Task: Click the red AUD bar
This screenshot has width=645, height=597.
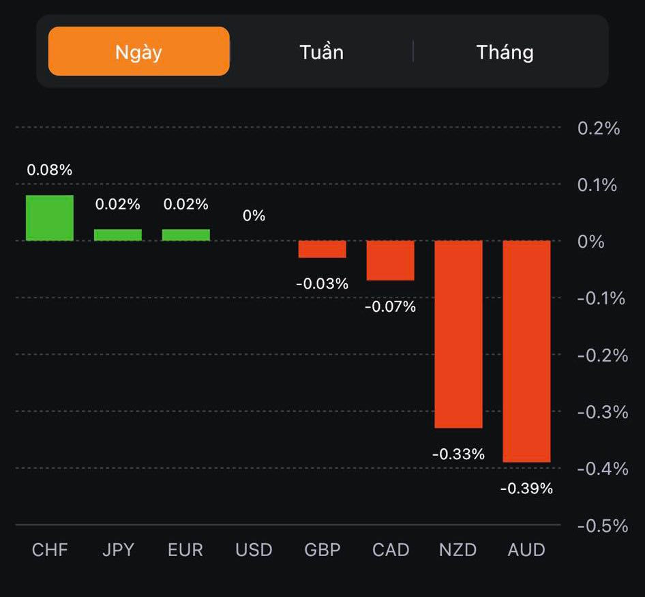Action: coord(527,351)
